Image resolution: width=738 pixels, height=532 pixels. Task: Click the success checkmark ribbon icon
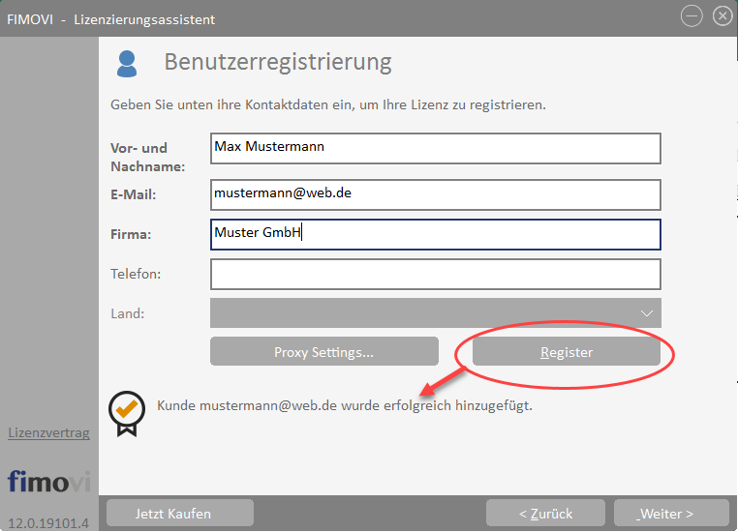(127, 414)
